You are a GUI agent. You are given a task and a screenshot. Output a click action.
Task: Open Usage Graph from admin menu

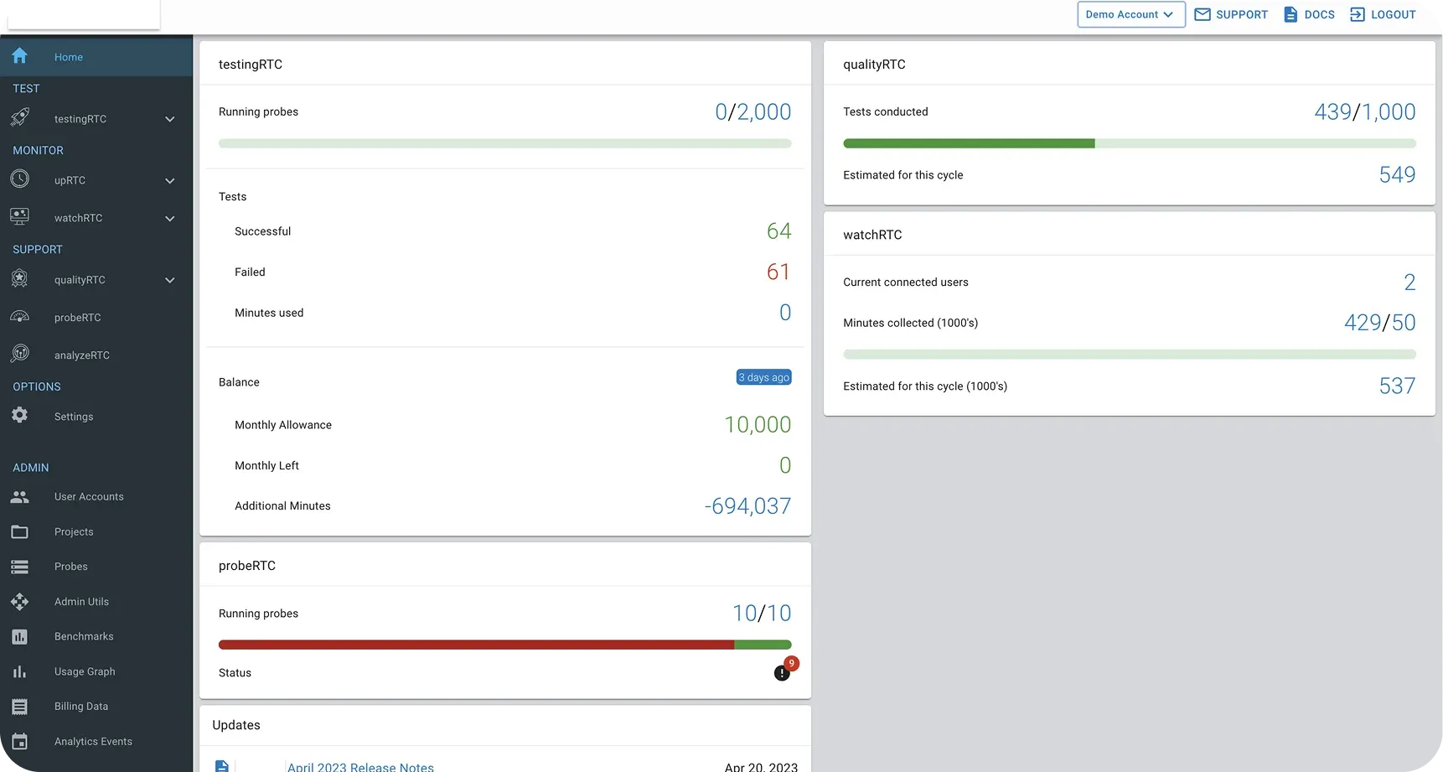click(85, 671)
